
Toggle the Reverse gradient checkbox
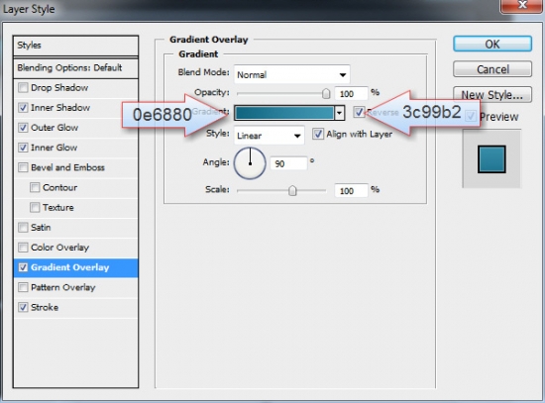click(359, 112)
